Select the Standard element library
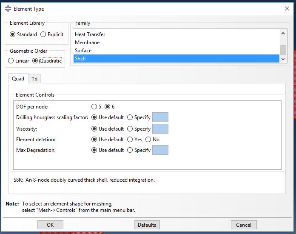 point(23,34)
